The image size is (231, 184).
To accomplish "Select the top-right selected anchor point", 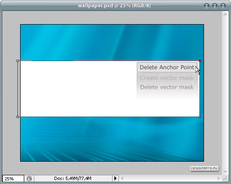I will tap(200, 61).
